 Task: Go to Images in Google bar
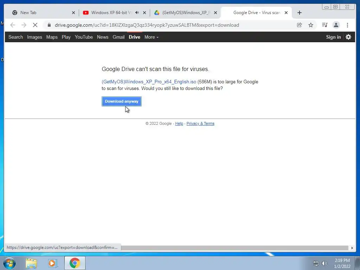click(x=34, y=37)
